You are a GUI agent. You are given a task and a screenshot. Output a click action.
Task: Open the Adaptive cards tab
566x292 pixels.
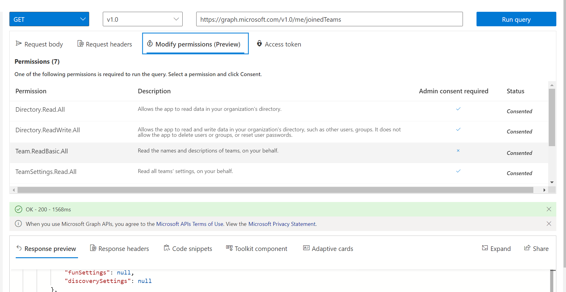click(x=328, y=249)
